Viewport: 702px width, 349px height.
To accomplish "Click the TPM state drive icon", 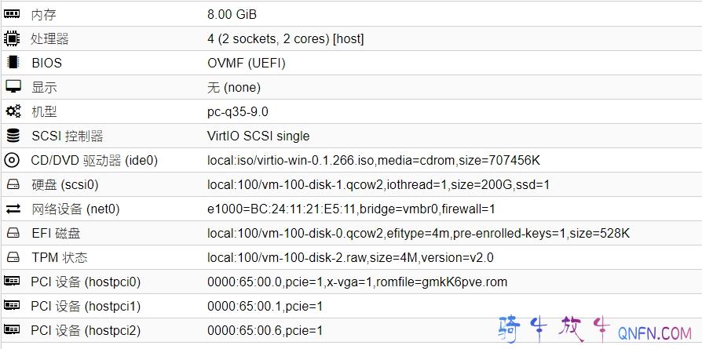I will pos(13,257).
